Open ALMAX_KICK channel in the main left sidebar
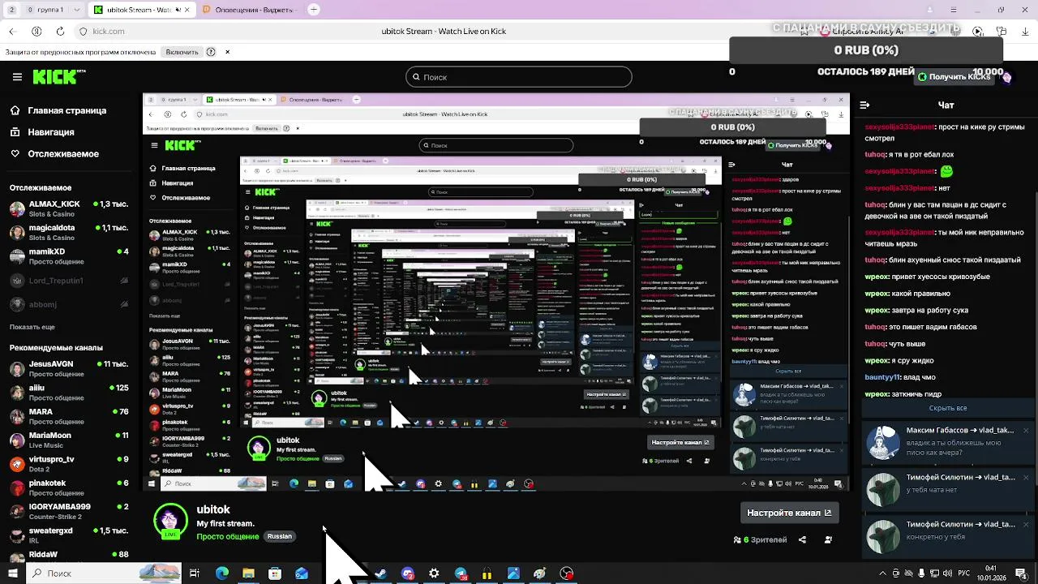This screenshot has width=1038, height=584. pyautogui.click(x=69, y=208)
